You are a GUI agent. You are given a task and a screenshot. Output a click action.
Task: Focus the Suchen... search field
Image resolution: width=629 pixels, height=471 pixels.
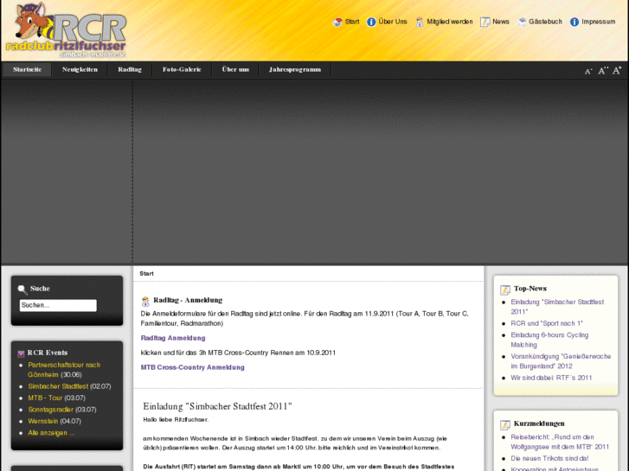(58, 305)
